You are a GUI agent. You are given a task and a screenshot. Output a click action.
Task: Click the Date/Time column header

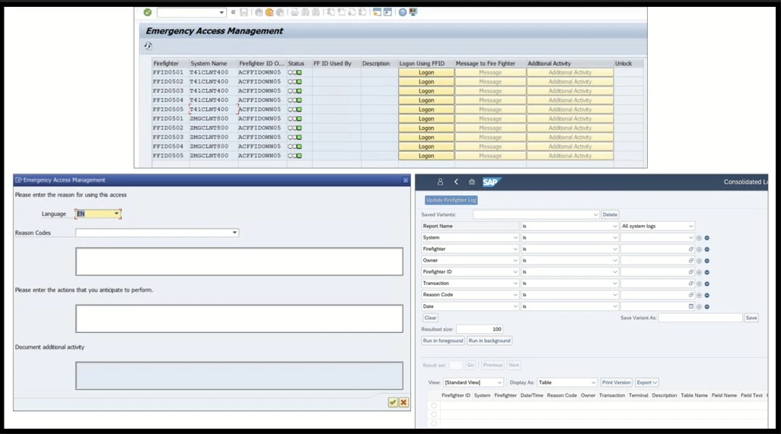pos(531,395)
